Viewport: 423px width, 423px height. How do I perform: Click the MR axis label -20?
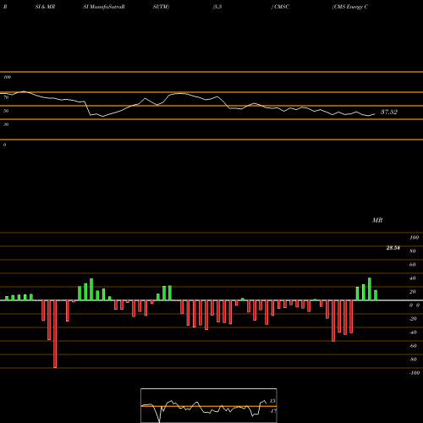(x=413, y=319)
